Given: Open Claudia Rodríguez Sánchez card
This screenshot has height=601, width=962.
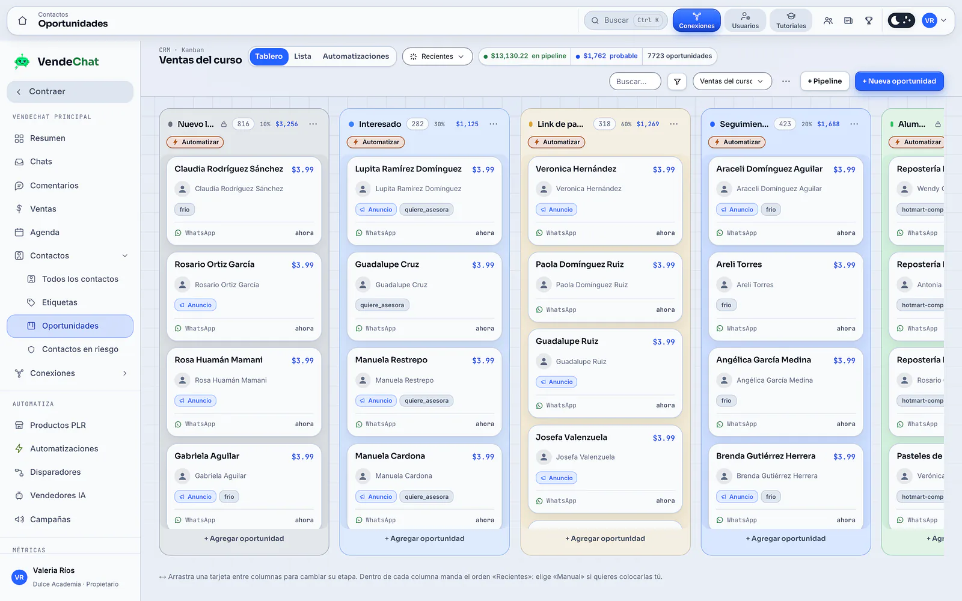Looking at the screenshot, I should 244,201.
